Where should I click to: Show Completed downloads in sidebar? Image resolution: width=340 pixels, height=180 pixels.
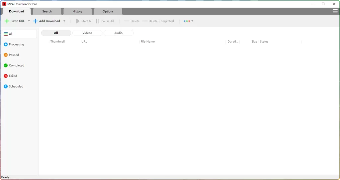coord(20,65)
